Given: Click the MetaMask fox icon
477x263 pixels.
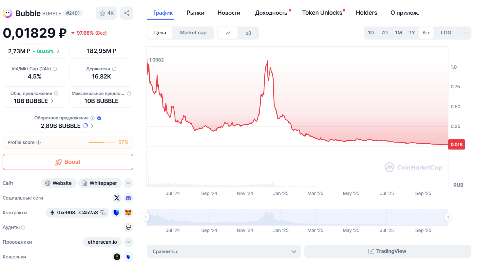Looking at the screenshot, I should [128, 213].
